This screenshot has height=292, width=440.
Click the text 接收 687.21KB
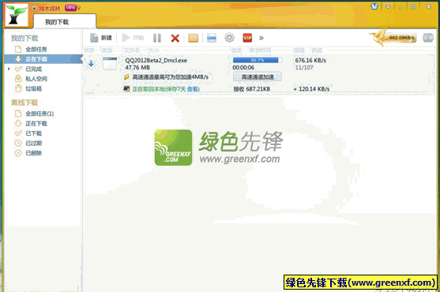coord(252,89)
